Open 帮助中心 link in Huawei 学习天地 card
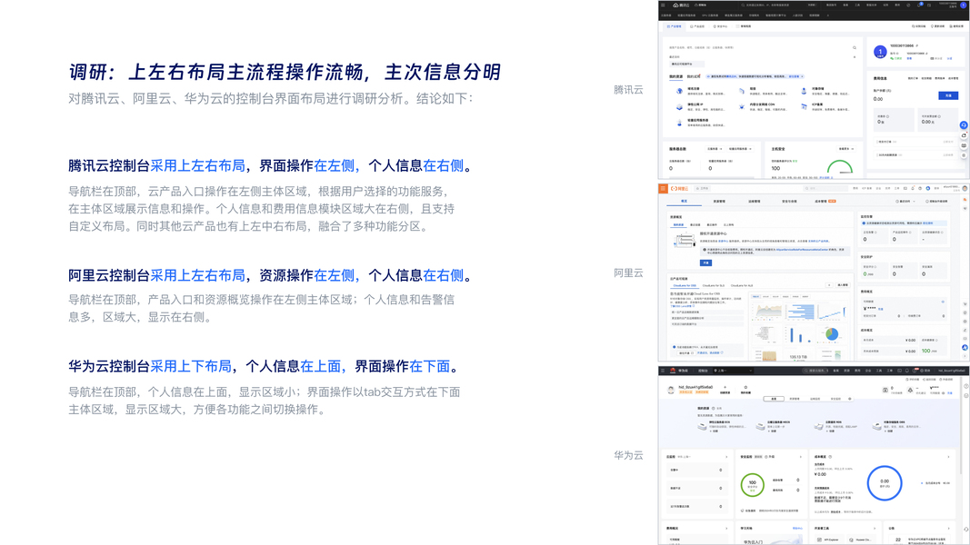This screenshot has height=545, width=970. tap(797, 529)
